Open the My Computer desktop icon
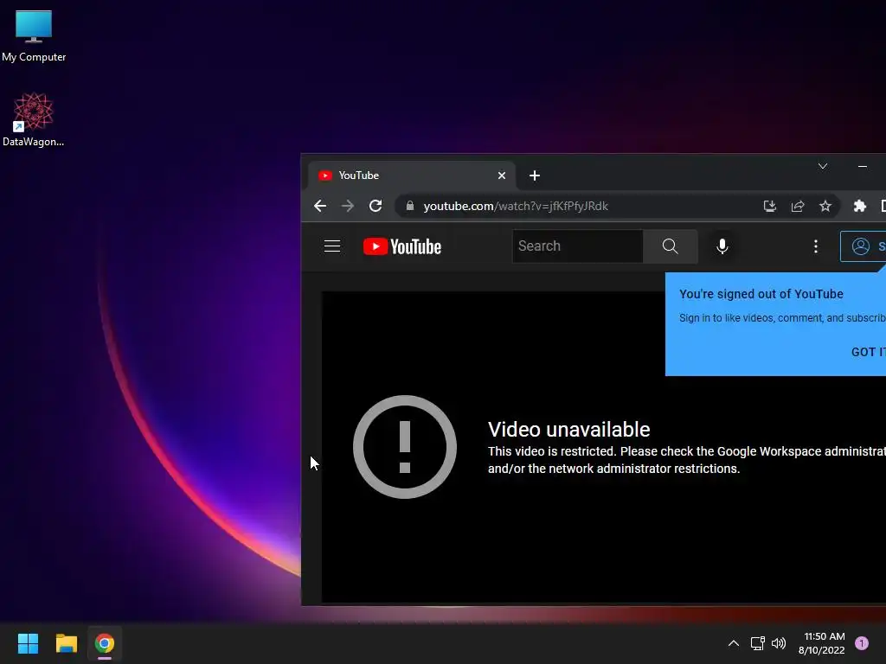Screen dimensions: 886x664 (x=34, y=36)
